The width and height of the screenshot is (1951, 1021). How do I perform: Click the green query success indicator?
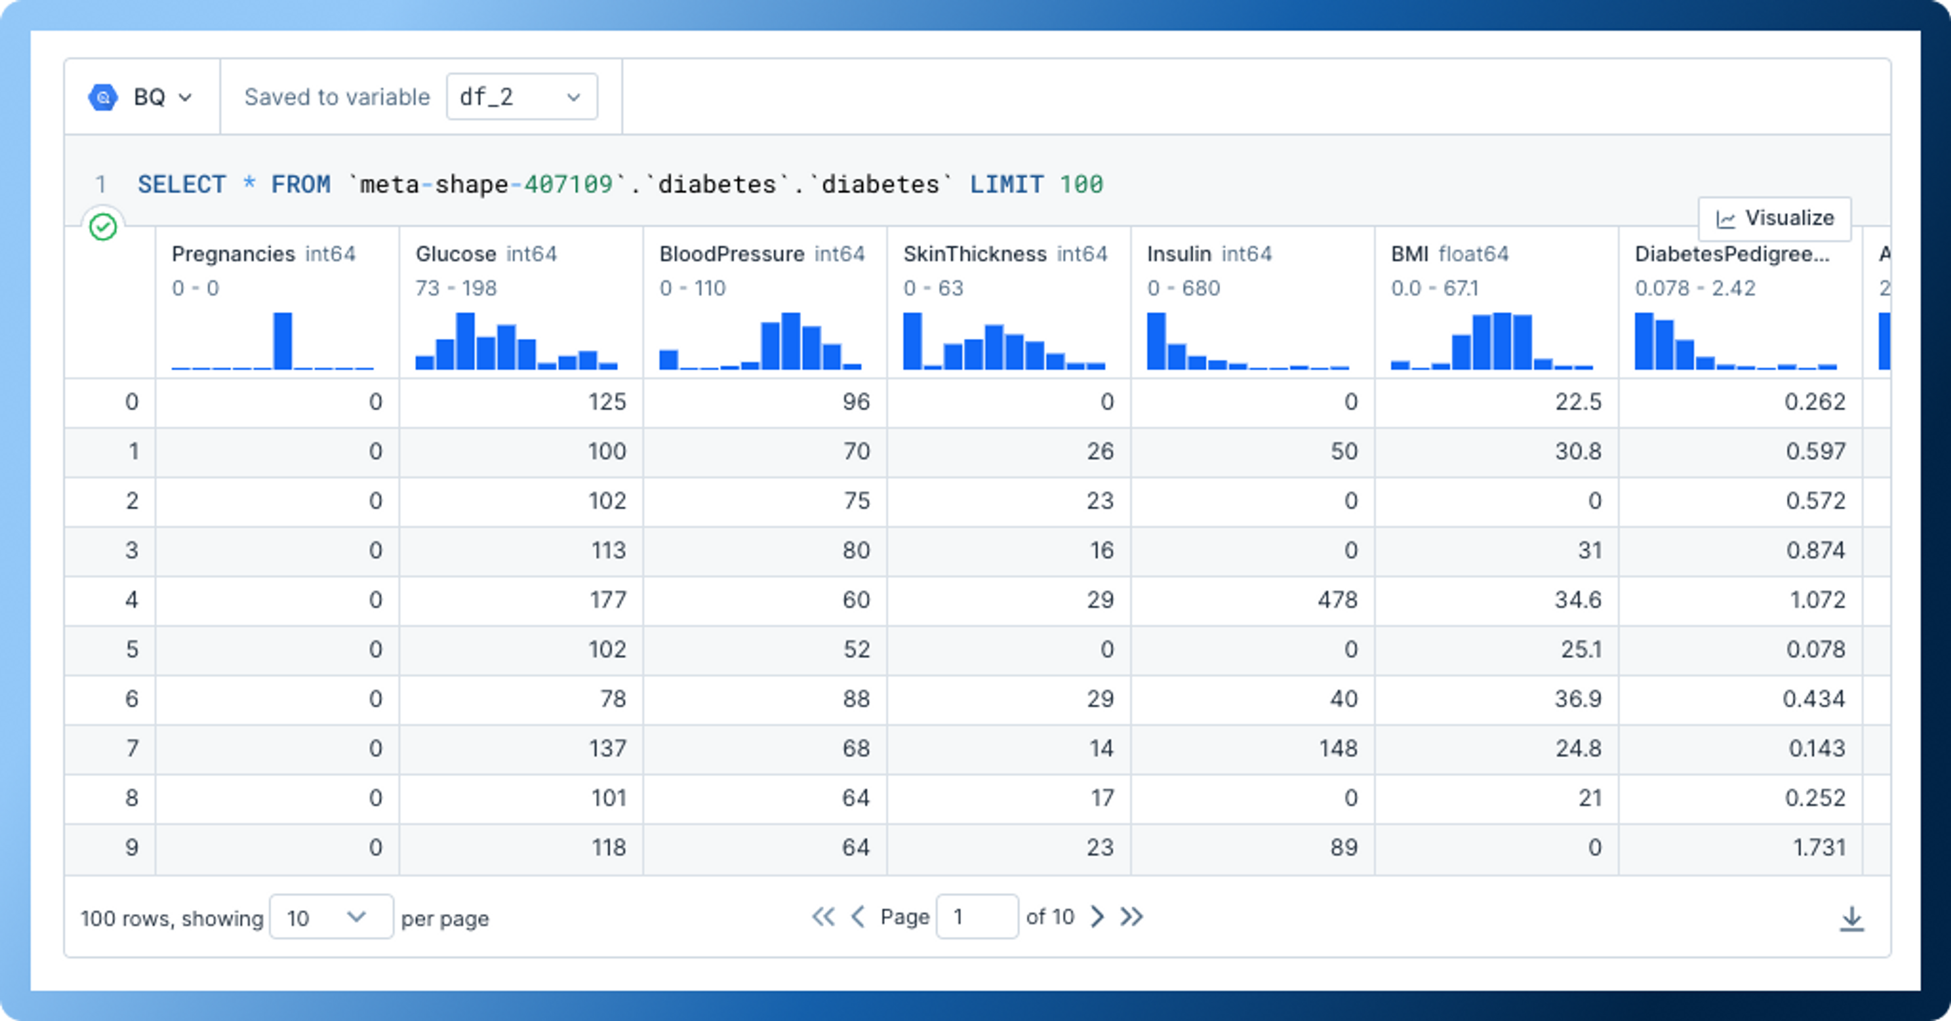(103, 225)
